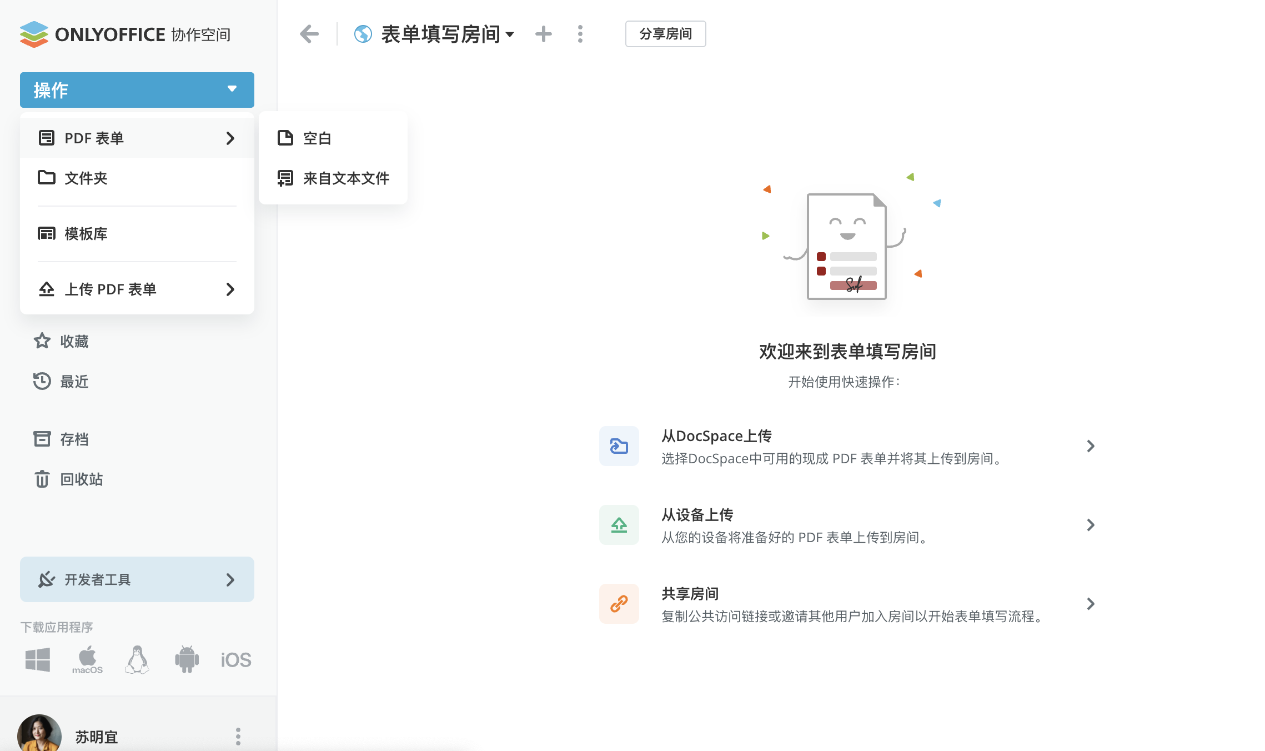Click the 文件夹 folder icon
The height and width of the screenshot is (751, 1265).
pos(47,178)
